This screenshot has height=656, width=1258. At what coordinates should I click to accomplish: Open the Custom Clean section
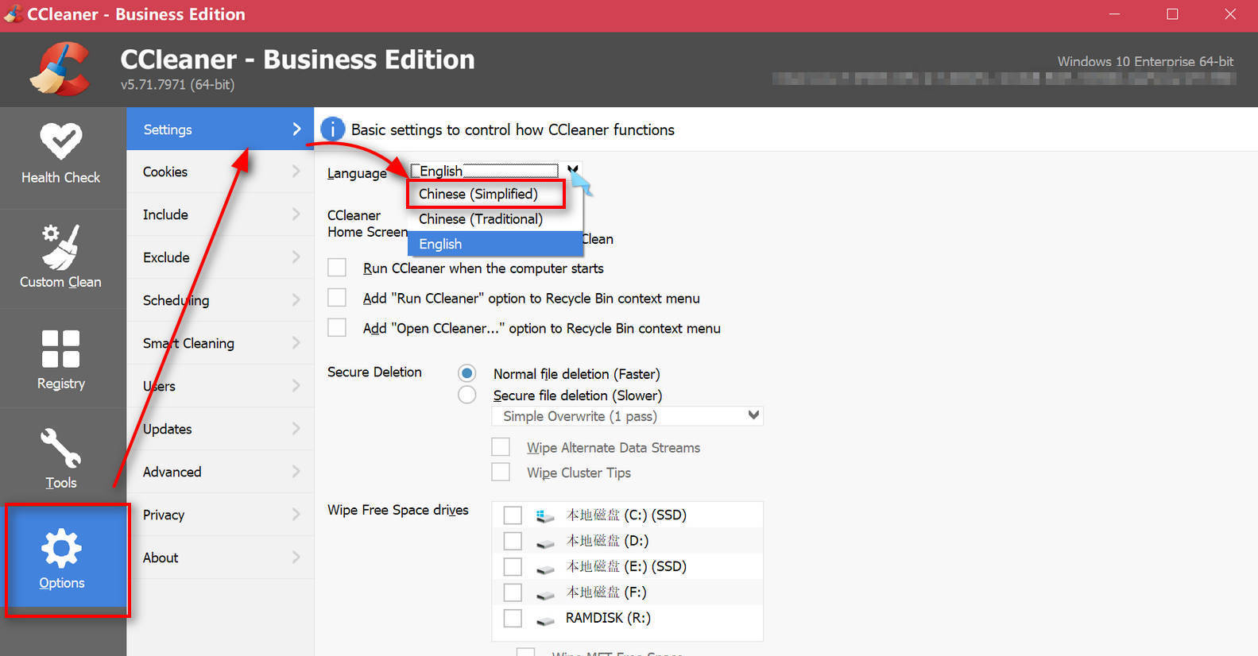coord(61,257)
